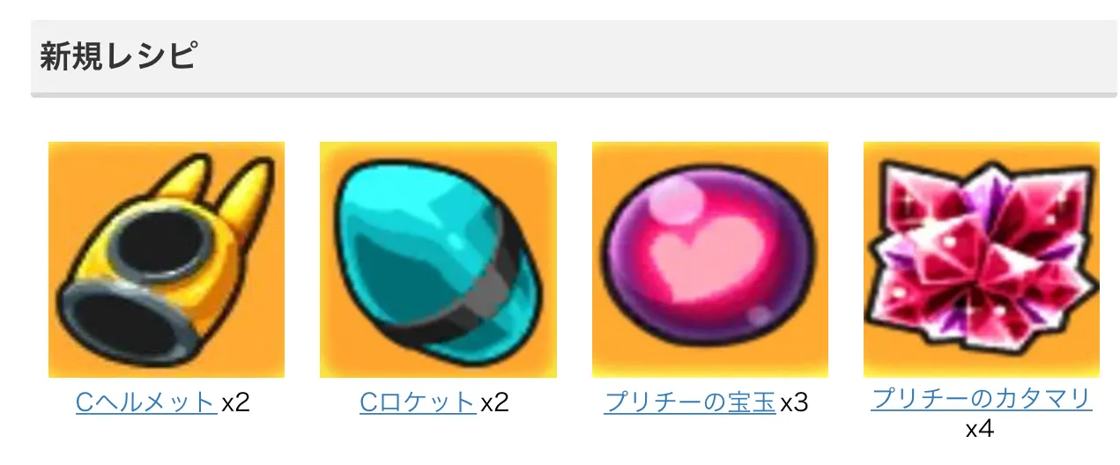Open the プリチーの宝玉 link

[690, 402]
